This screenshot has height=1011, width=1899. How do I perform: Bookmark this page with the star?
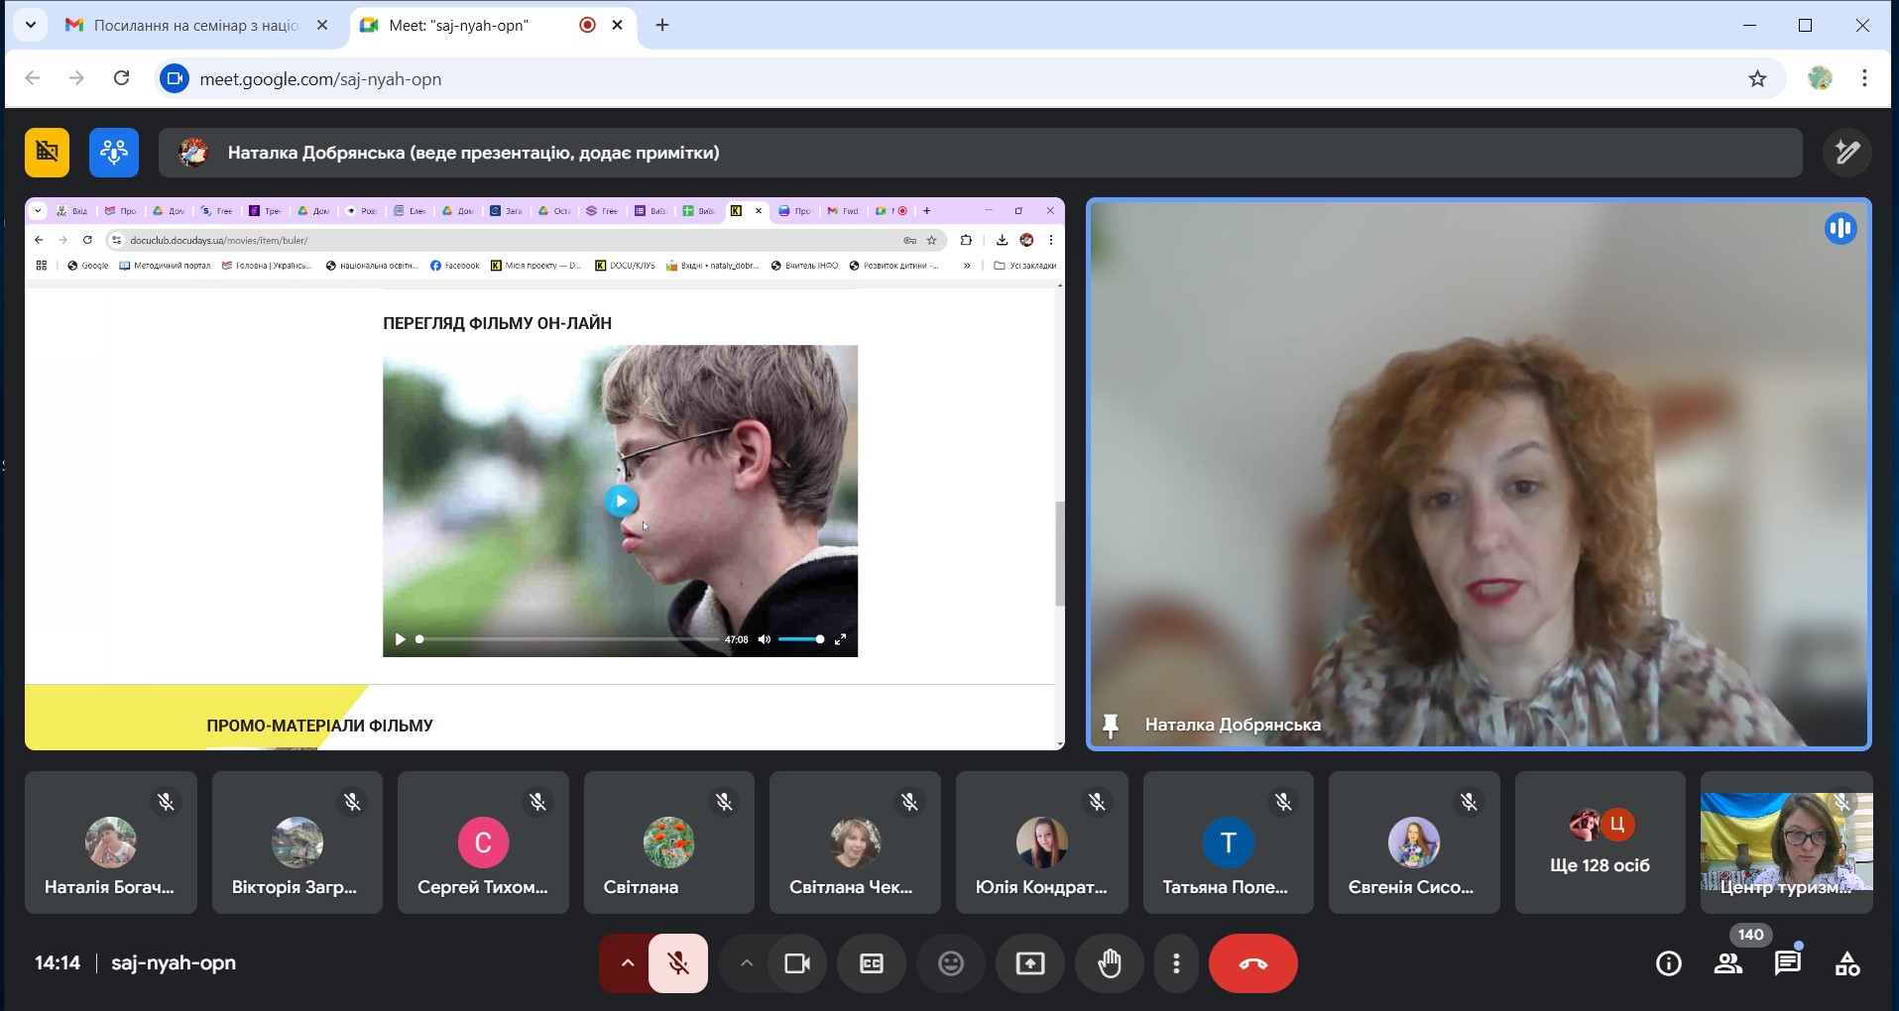(x=1757, y=79)
